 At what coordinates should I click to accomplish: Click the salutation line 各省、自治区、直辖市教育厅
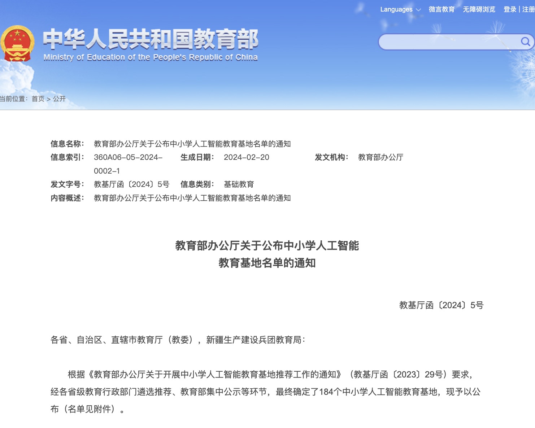(x=178, y=340)
